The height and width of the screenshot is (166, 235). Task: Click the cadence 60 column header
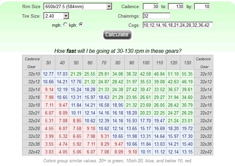pos(90,63)
